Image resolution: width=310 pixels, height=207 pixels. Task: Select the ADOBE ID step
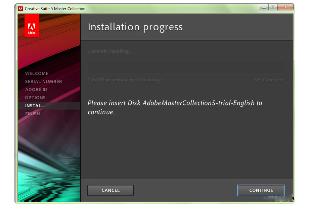pyautogui.click(x=36, y=90)
